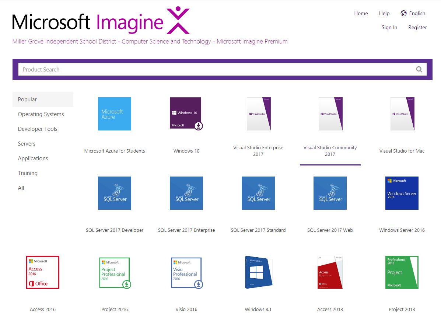
Task: Click the search magnifier icon
Action: 419,70
